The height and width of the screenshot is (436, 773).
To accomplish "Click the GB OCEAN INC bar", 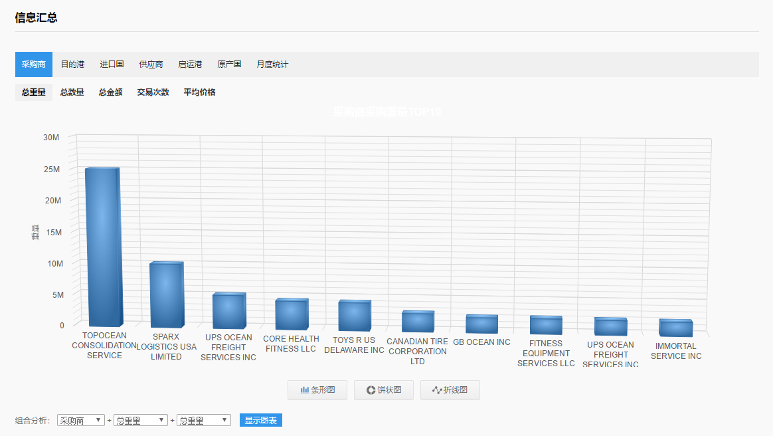I will coord(481,324).
